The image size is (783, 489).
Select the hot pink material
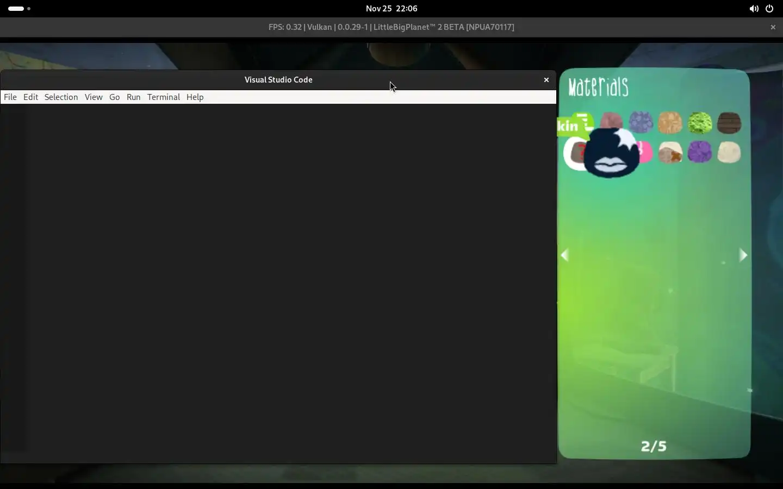point(645,152)
